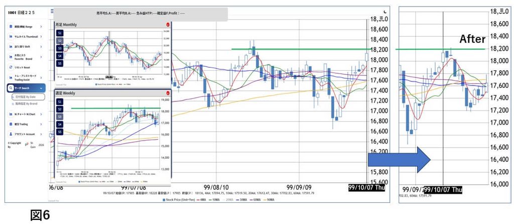The width and height of the screenshot is (514, 224).
Task: Click the 月足 Monthly panel title
Action: coord(66,25)
